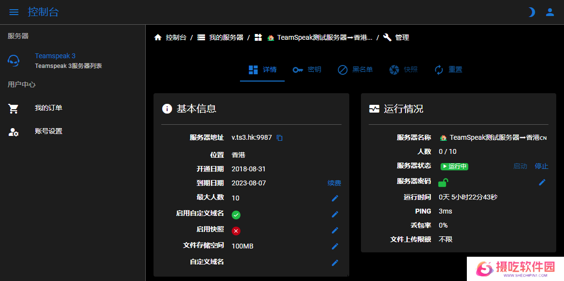Click the 运行中 status badge
This screenshot has width=564, height=281.
point(454,166)
